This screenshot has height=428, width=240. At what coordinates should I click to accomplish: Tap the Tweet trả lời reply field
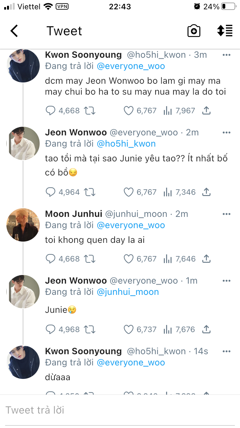pos(120,410)
